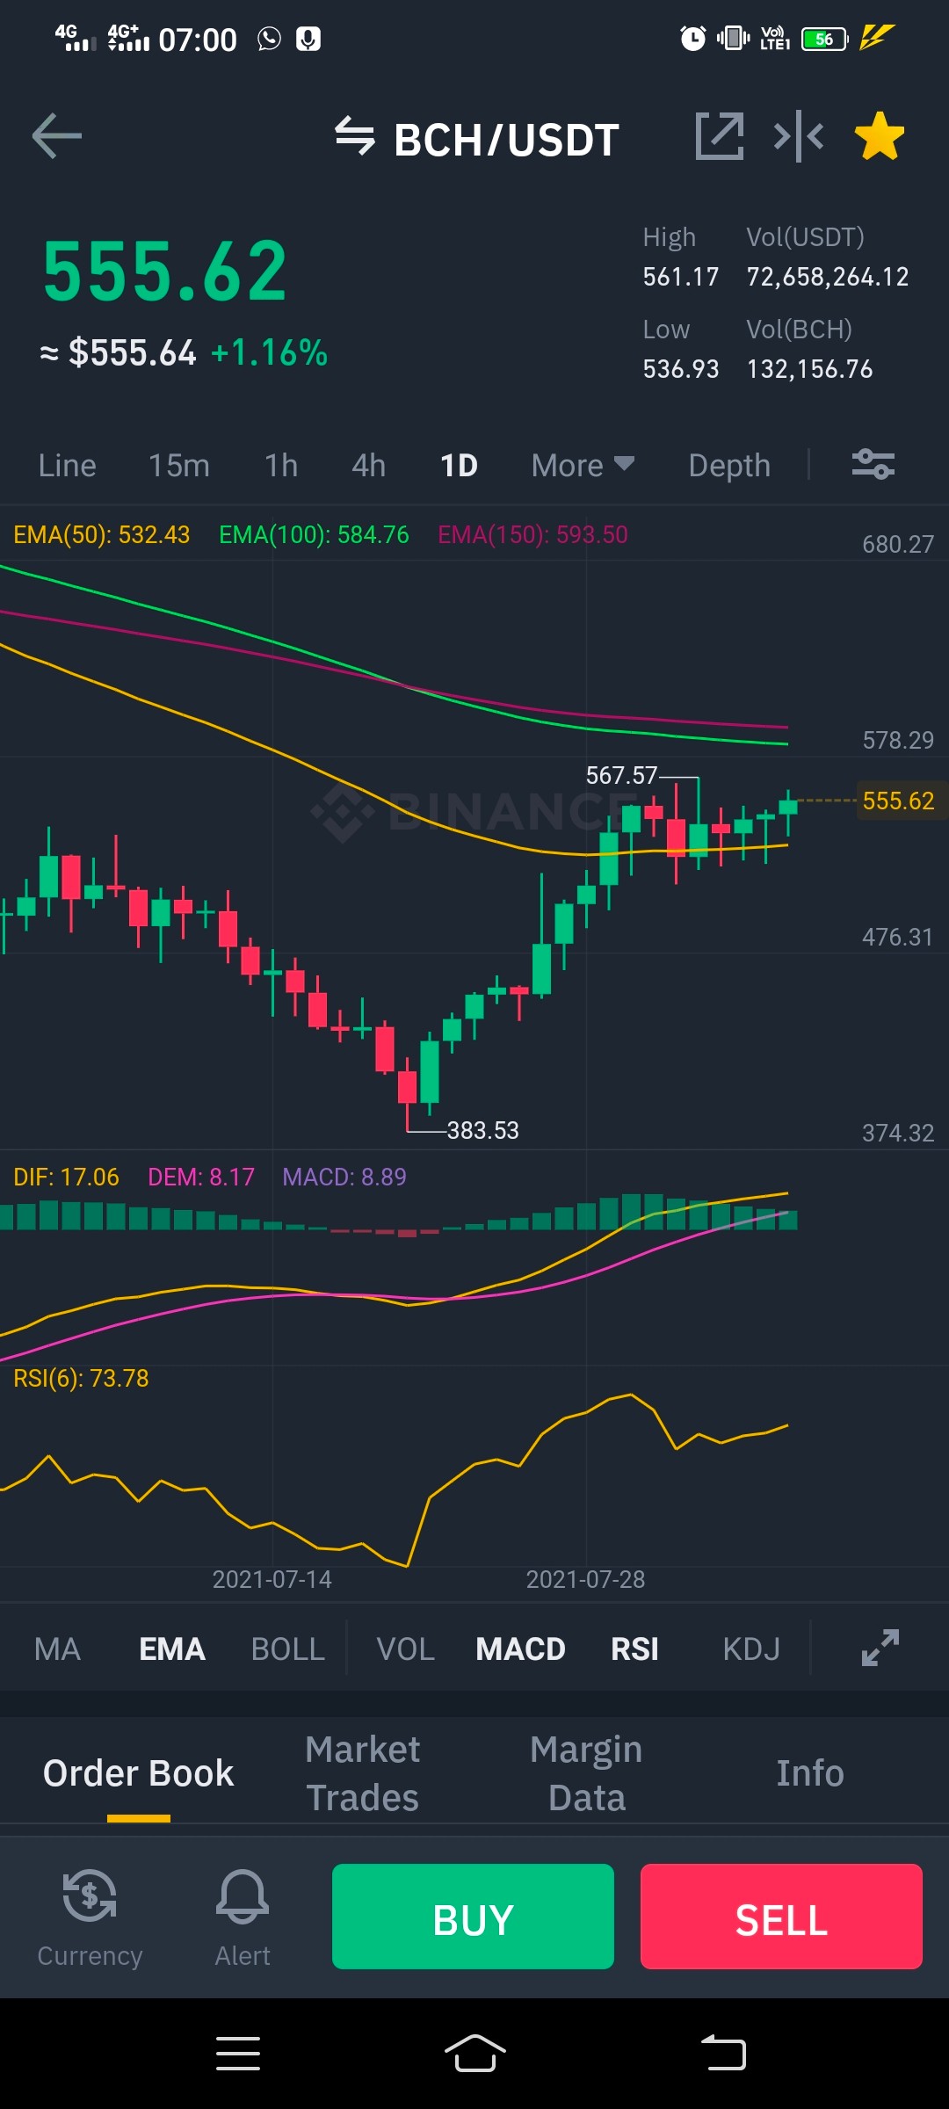The image size is (949, 2109).
Task: Toggle the RSI indicator off
Action: click(634, 1649)
